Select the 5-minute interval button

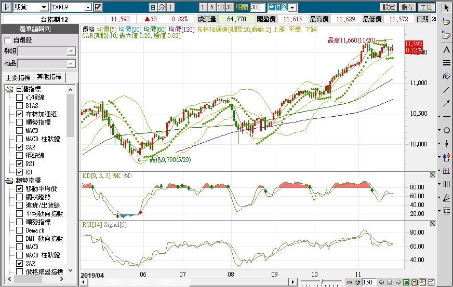(212, 7)
